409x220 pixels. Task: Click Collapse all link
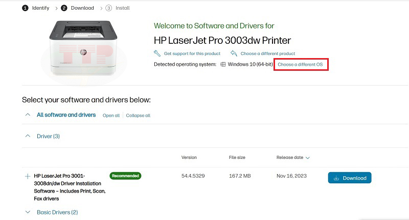tap(138, 115)
